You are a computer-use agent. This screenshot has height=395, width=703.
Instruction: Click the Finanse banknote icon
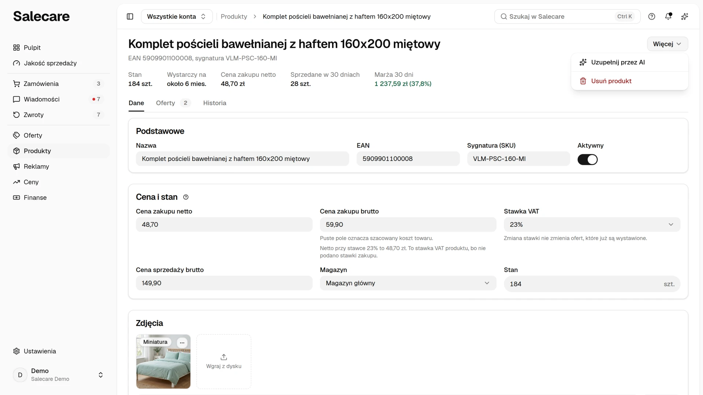16,197
